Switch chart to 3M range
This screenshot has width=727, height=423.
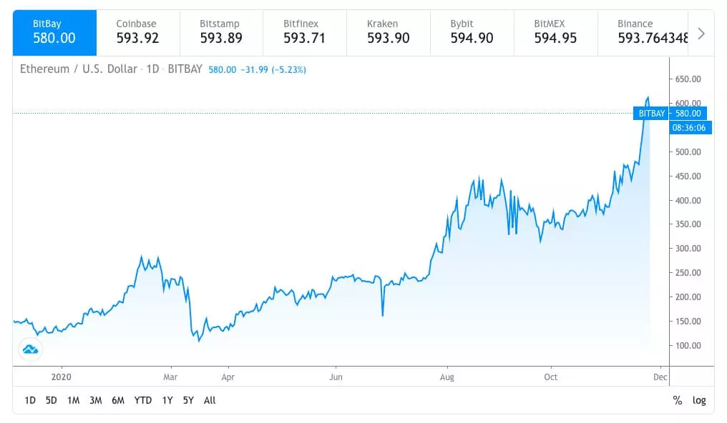coord(95,400)
